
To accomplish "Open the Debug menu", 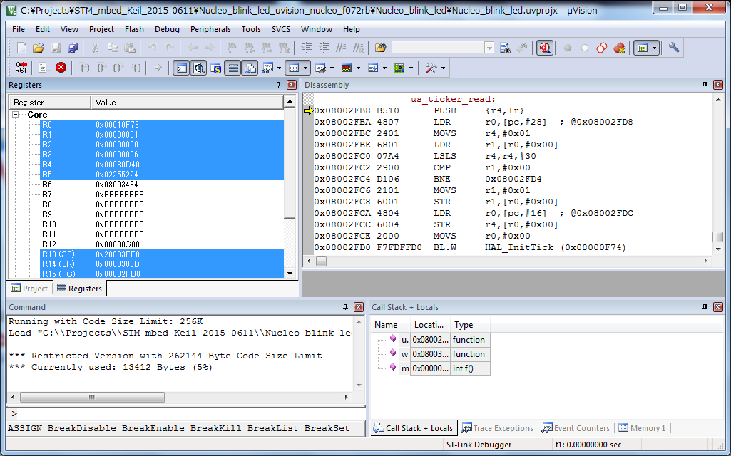I will pyautogui.click(x=167, y=29).
